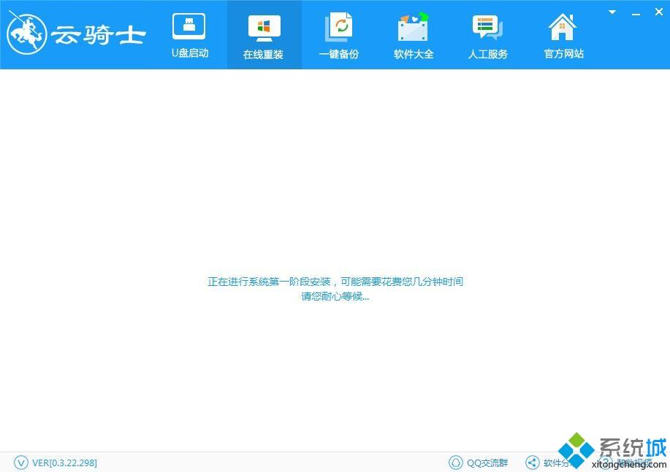Open the 软件分享 link
The image size is (670, 472).
(555, 463)
